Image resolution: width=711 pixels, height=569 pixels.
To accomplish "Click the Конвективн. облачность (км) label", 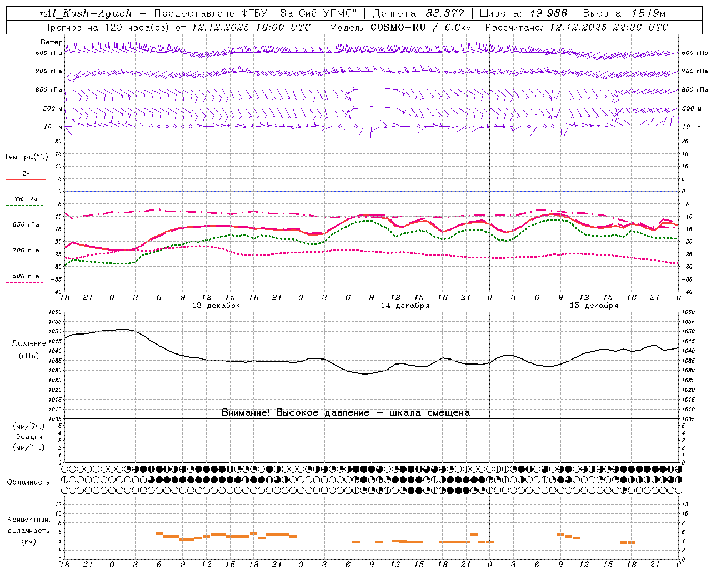I will tap(28, 530).
